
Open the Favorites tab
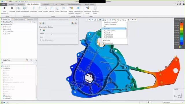pos(29,19)
